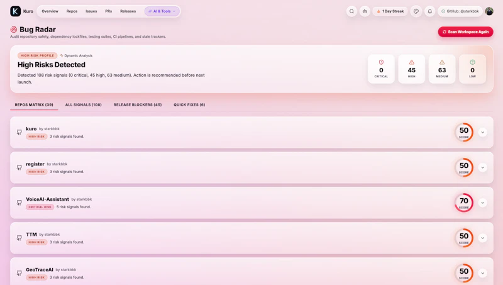Expand the GeoTraceAI repo row
The height and width of the screenshot is (285, 503).
[482, 273]
